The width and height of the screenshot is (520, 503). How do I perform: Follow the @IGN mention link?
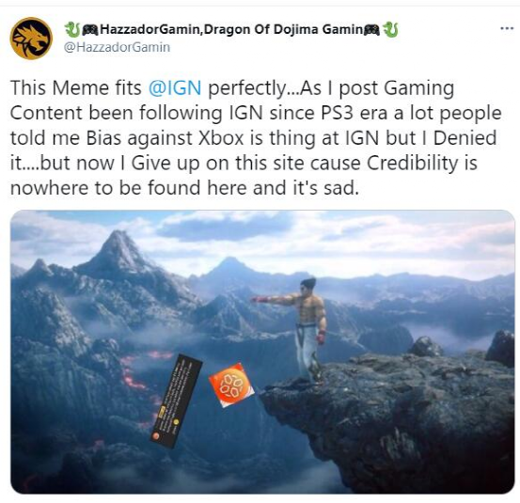pos(175,88)
